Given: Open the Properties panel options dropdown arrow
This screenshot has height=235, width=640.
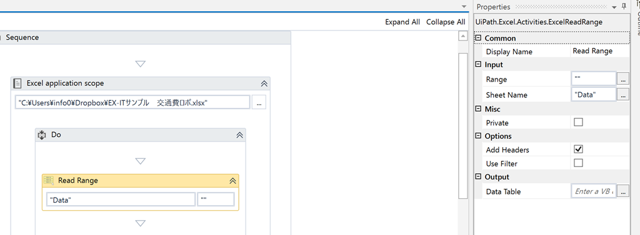Looking at the screenshot, I should click(x=614, y=7).
